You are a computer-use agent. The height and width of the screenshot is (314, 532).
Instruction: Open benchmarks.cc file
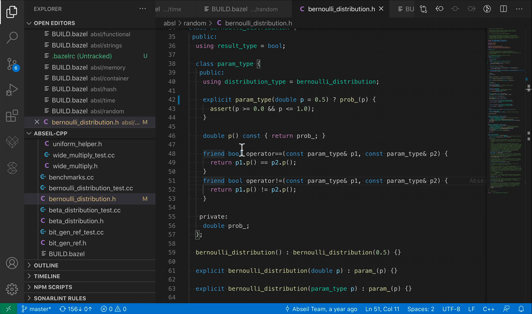(x=90, y=177)
